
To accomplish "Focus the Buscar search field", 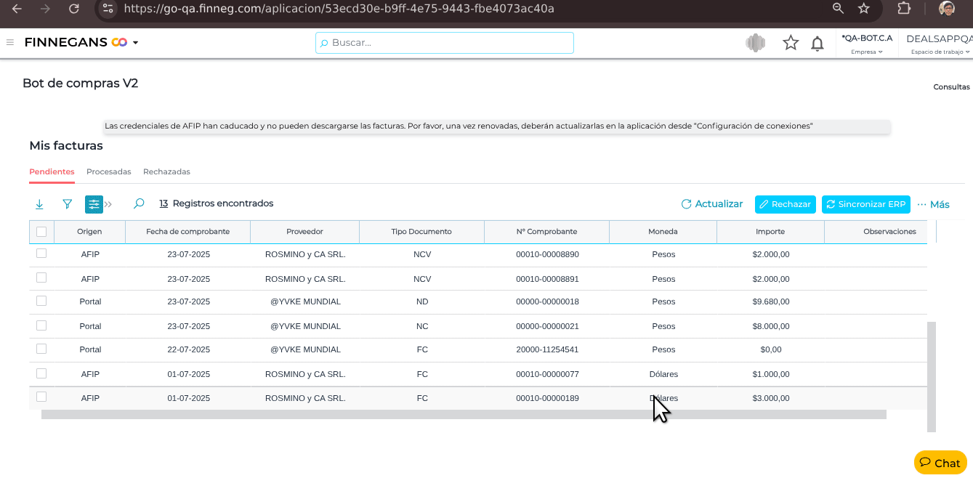I will pos(445,43).
